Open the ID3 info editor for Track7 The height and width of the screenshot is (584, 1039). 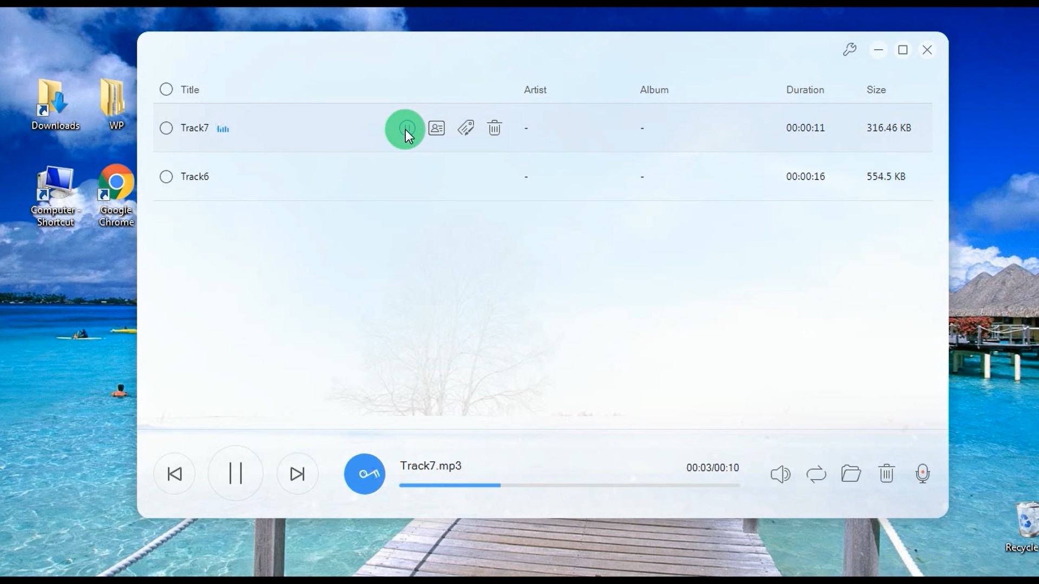pos(436,128)
